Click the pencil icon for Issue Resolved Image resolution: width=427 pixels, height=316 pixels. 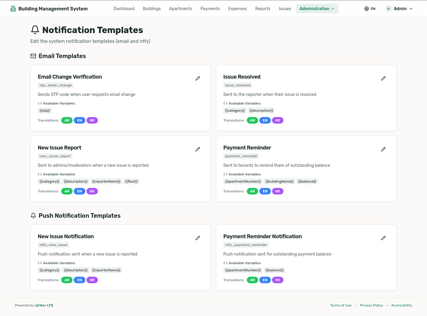pyautogui.click(x=383, y=78)
